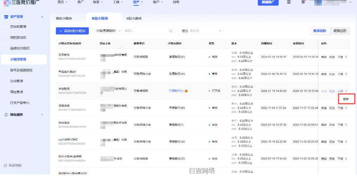
Task: Open the 报表 dropdown menu
Action: coord(98,2)
